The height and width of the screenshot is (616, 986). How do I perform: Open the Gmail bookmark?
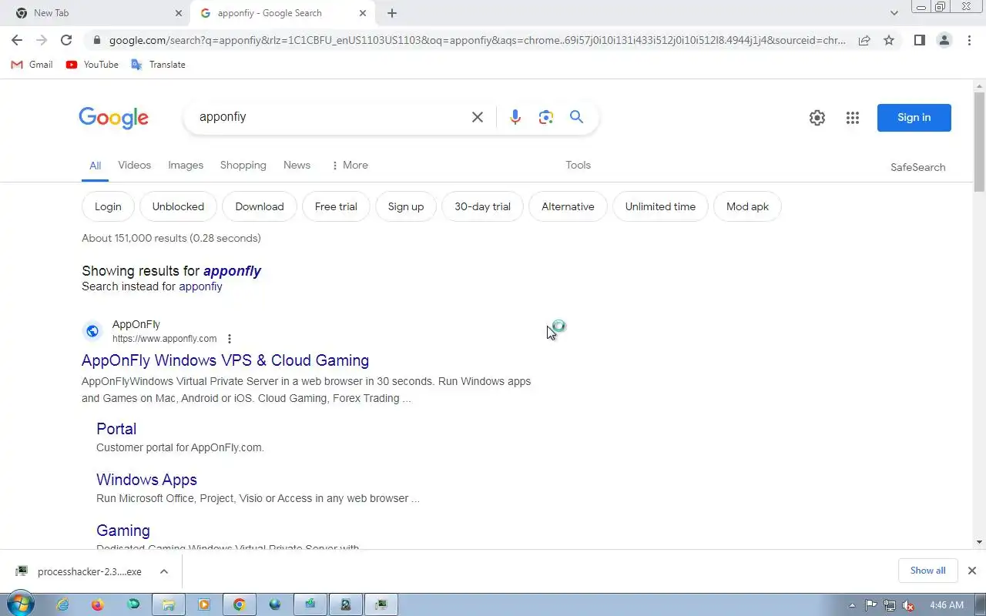[32, 65]
